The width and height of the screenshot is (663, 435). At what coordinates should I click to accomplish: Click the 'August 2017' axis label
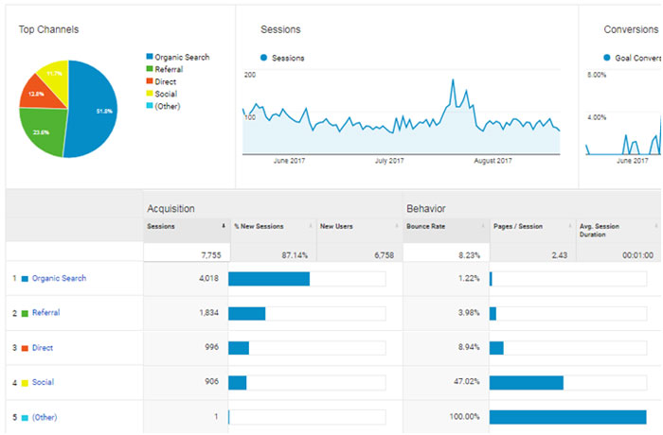[493, 161]
